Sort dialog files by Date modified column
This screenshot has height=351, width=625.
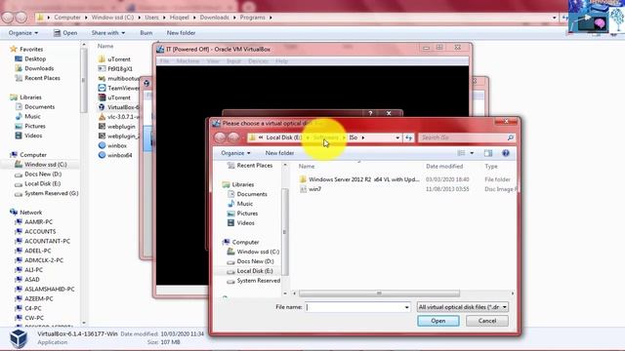[x=444, y=166]
